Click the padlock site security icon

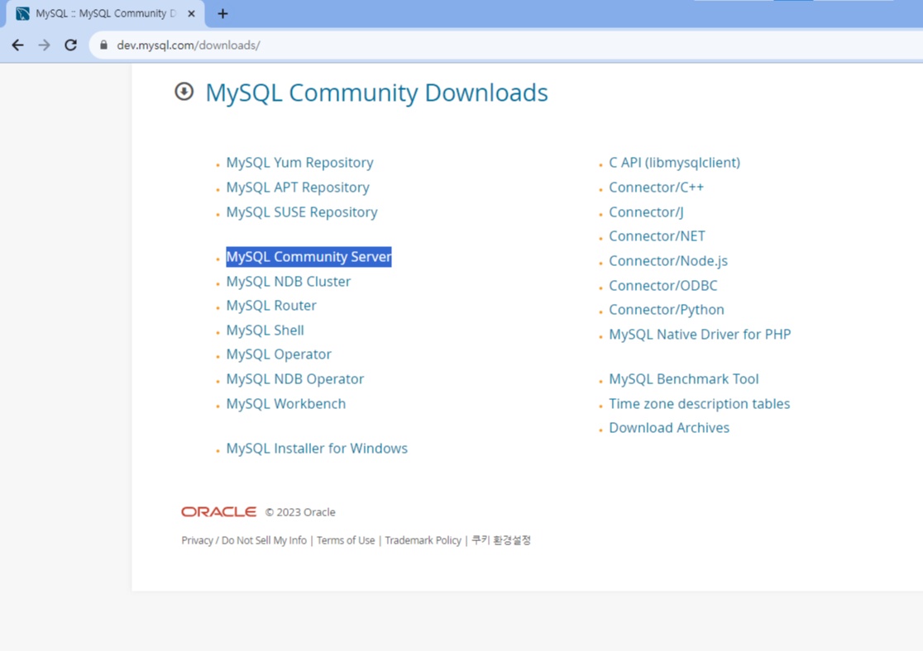click(x=103, y=45)
